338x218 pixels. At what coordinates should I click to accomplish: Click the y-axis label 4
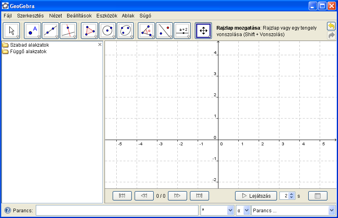point(215,53)
